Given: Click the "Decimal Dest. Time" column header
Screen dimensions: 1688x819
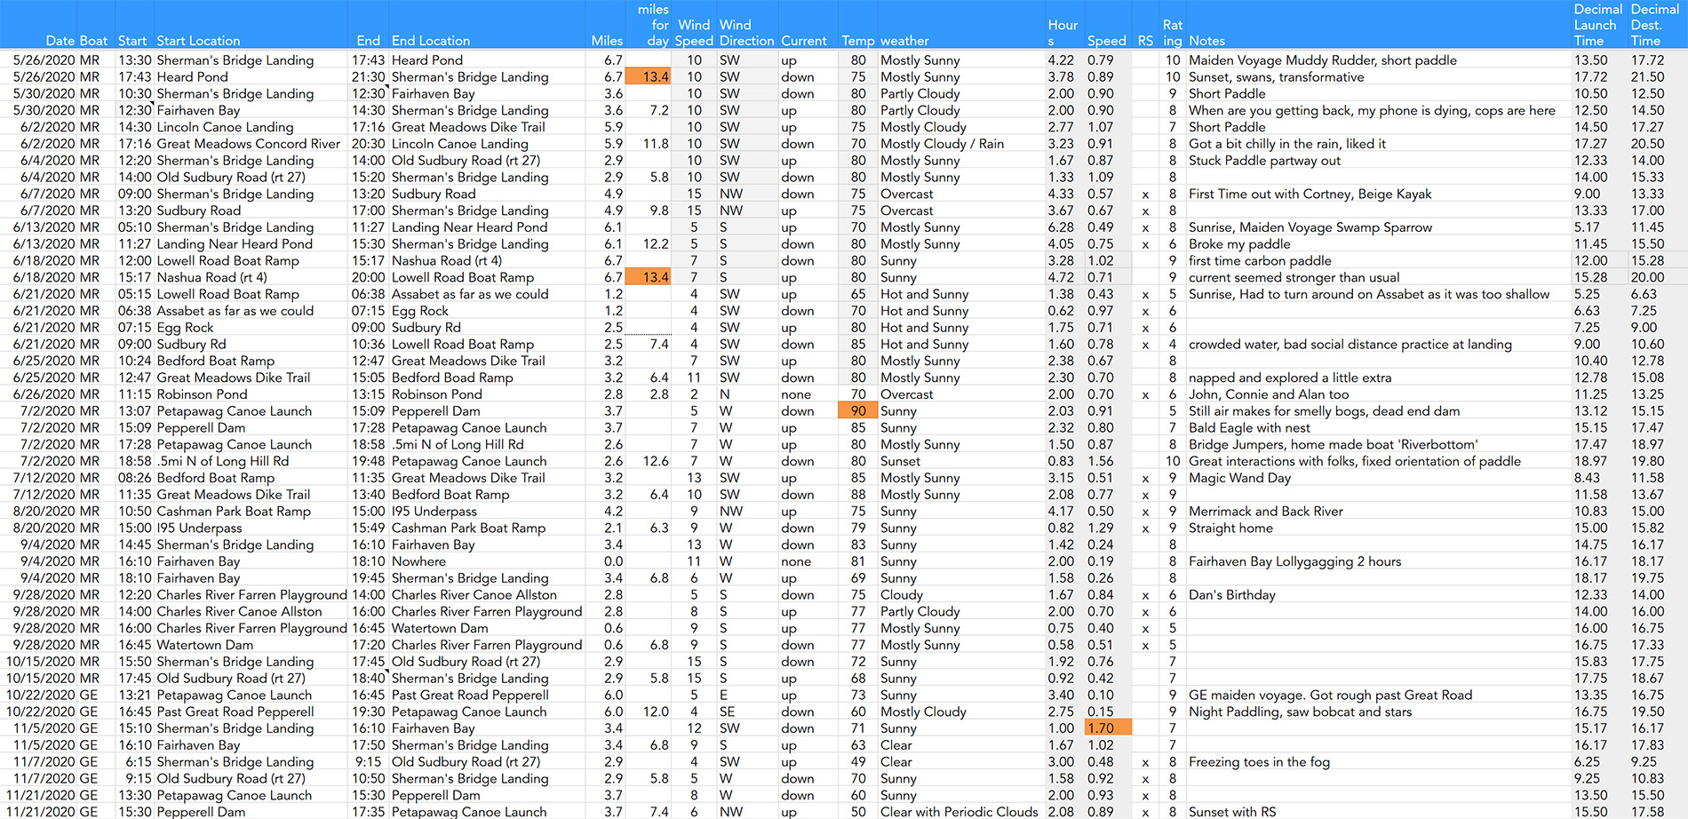Looking at the screenshot, I should coord(1654,25).
